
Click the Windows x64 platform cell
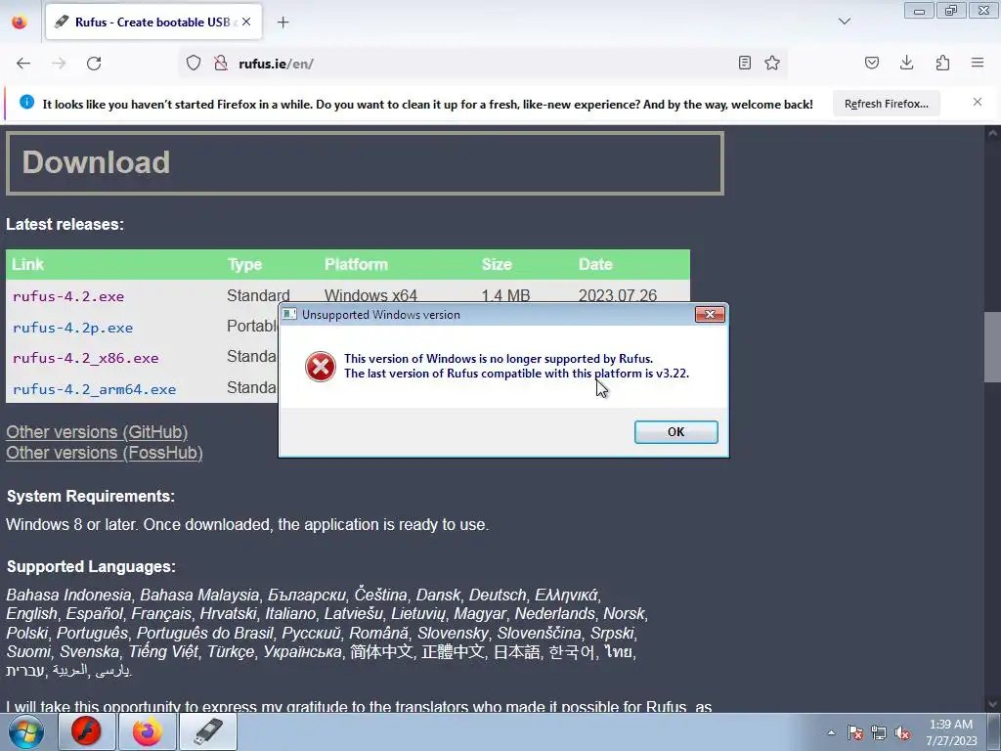click(x=370, y=295)
